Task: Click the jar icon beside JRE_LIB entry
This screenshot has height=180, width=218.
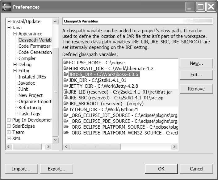Action: click(66, 92)
